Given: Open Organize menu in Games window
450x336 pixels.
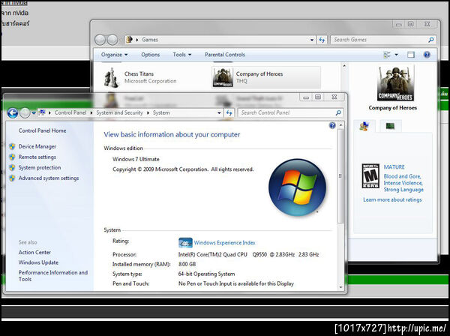Looking at the screenshot, I should pos(114,55).
